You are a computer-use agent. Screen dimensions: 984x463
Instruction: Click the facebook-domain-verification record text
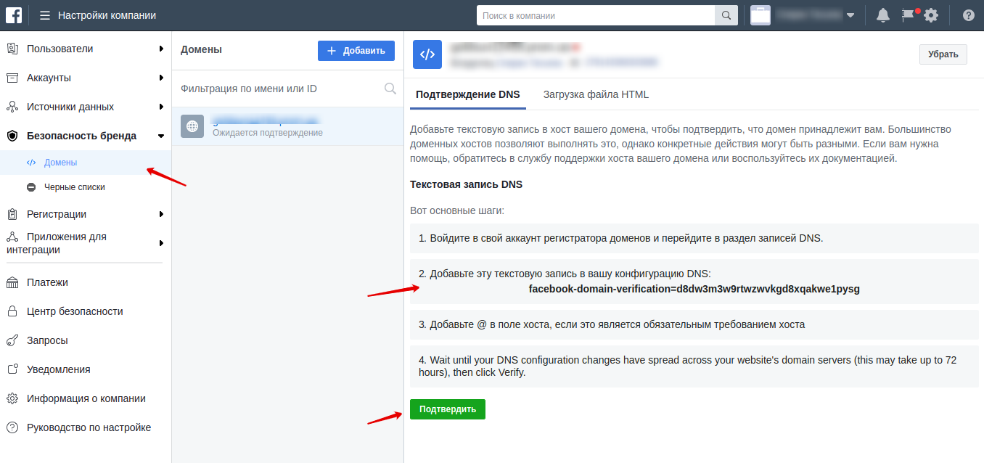point(694,289)
